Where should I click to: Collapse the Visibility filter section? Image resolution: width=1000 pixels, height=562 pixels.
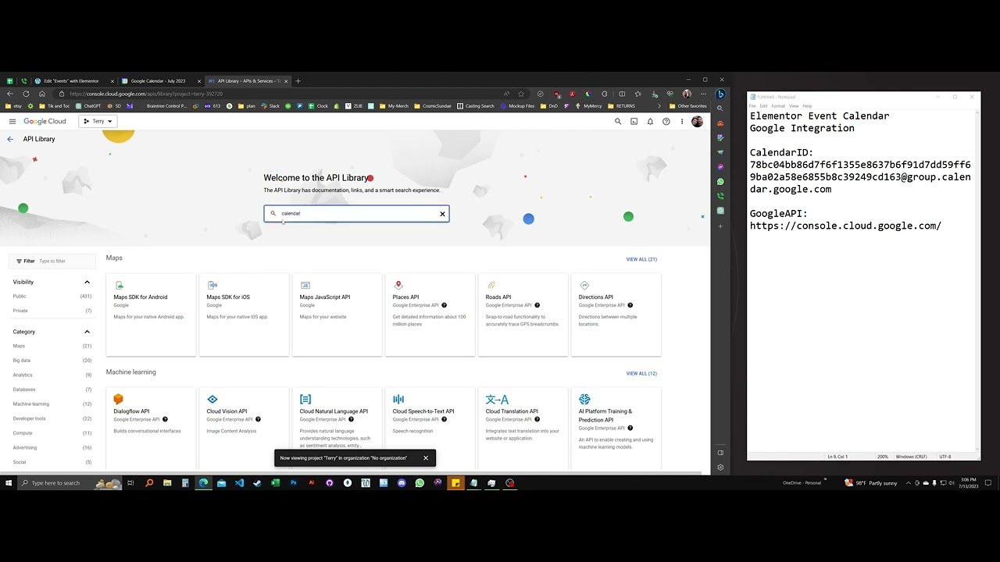click(x=87, y=282)
